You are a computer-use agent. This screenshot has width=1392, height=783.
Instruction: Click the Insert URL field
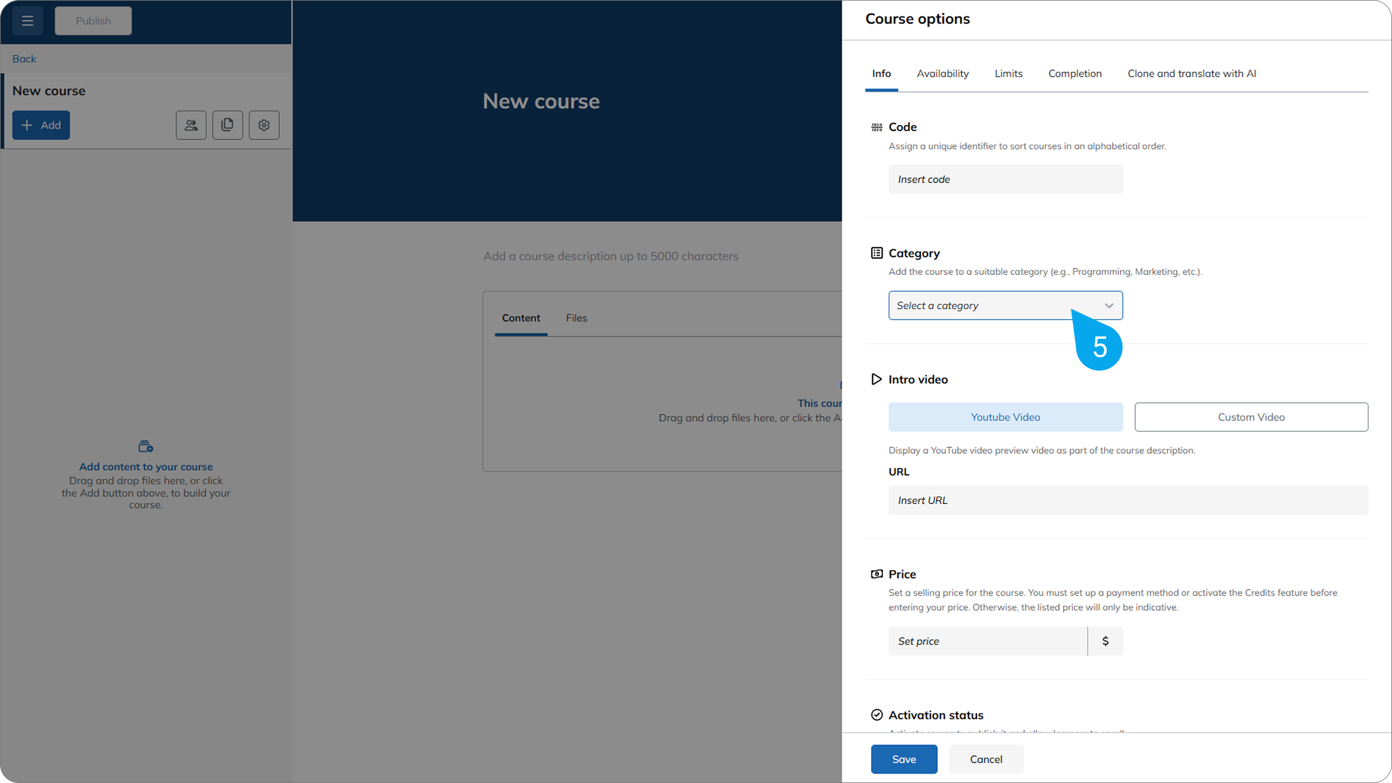[1128, 500]
